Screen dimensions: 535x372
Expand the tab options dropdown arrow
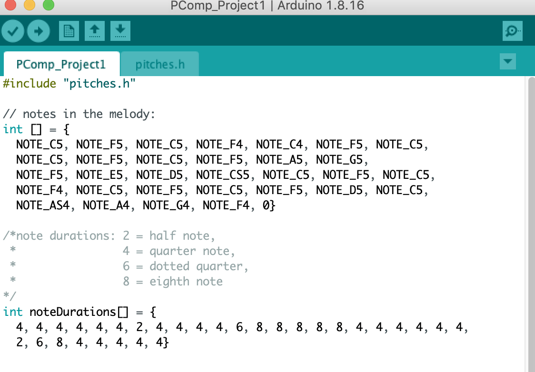click(x=508, y=62)
